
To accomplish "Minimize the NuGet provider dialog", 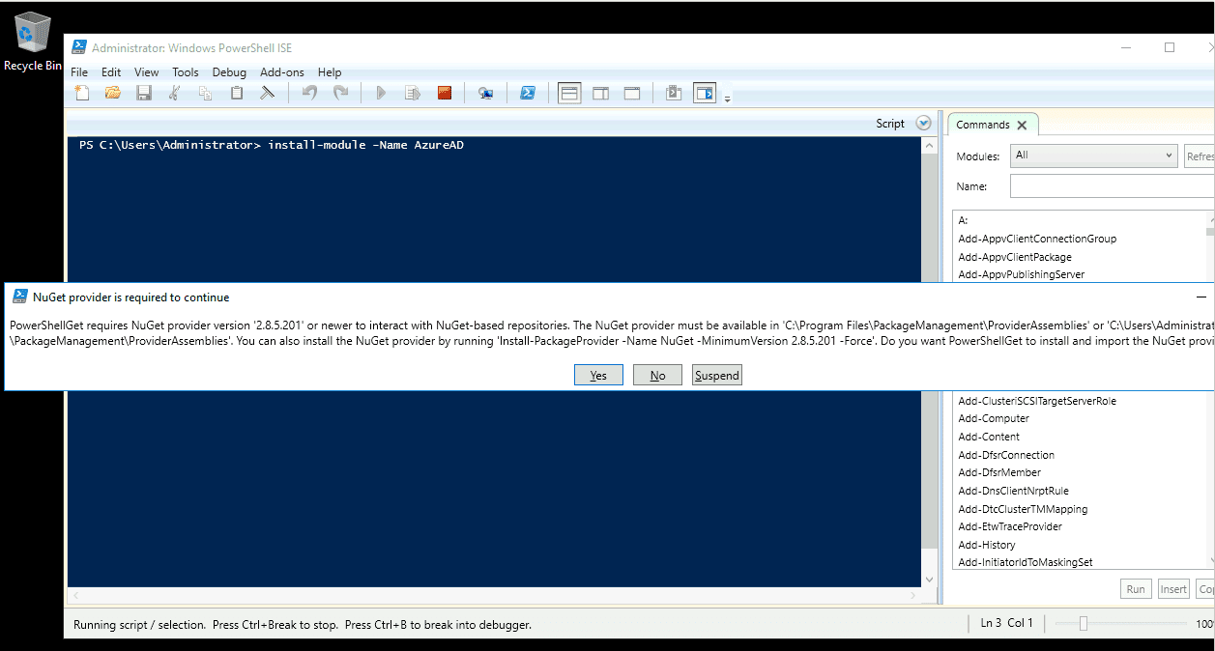I will tap(1201, 297).
